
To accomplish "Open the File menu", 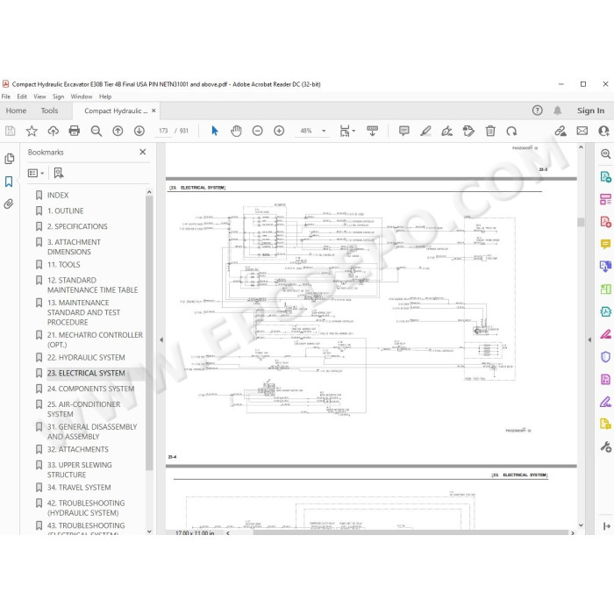I will pyautogui.click(x=6, y=96).
